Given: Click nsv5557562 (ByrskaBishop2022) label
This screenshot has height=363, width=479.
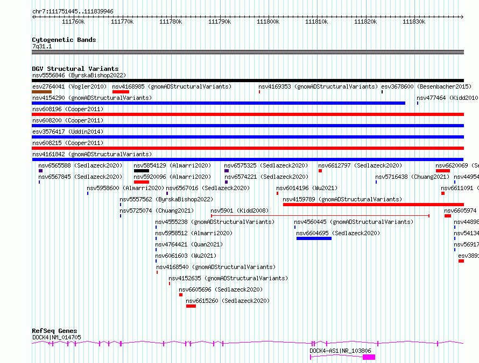Looking at the screenshot, I should pos(166,199).
